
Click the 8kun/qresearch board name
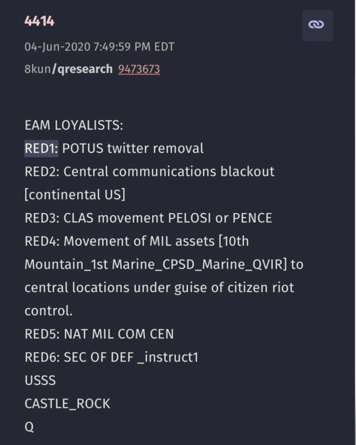tap(68, 69)
